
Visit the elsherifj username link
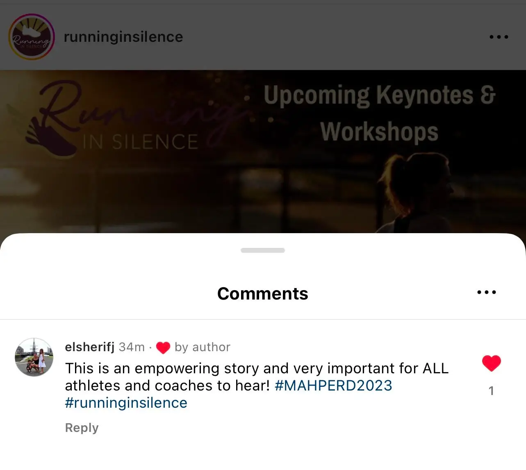[90, 347]
